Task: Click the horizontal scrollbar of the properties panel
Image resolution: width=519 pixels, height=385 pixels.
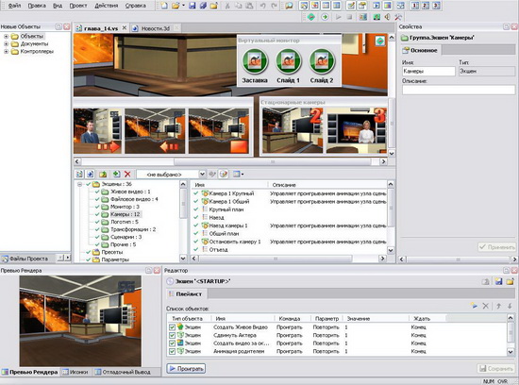Action: click(x=458, y=259)
